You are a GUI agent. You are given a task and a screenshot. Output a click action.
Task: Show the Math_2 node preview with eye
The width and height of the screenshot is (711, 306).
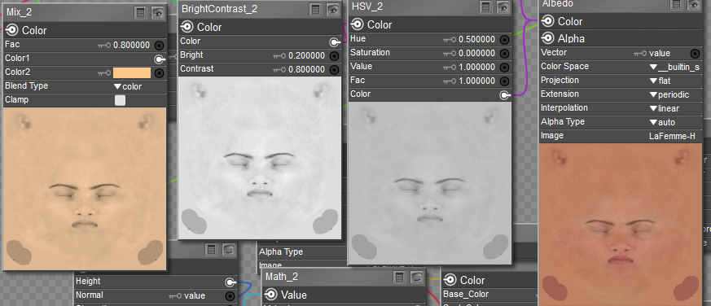pos(417,277)
